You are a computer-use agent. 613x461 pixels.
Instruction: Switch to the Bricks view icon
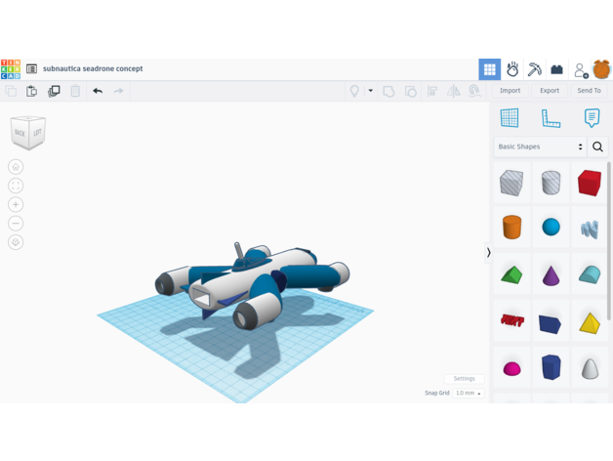pyautogui.click(x=557, y=69)
